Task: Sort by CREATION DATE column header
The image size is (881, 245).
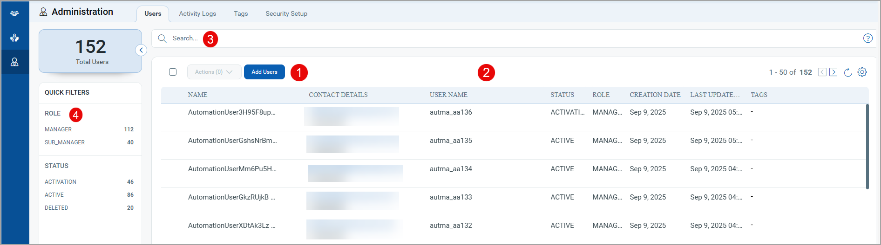Action: 655,95
